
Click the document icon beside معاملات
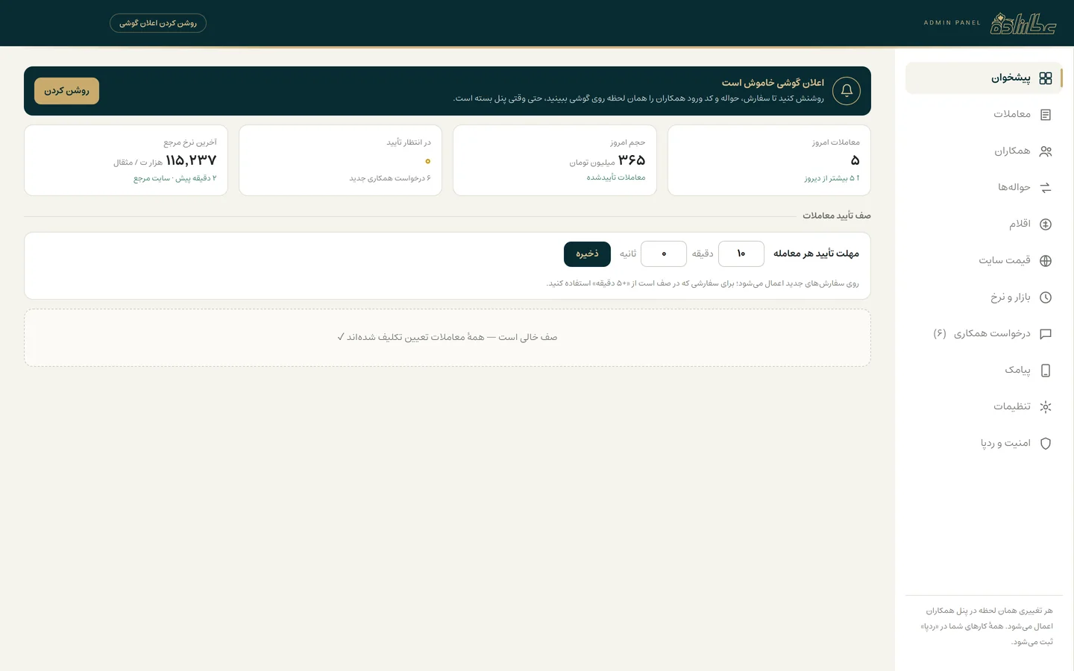(1046, 115)
